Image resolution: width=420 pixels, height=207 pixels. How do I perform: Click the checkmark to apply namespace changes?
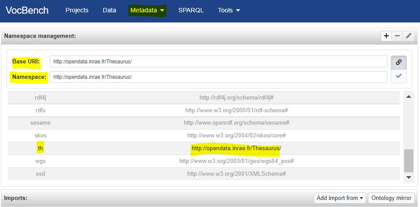pos(398,76)
